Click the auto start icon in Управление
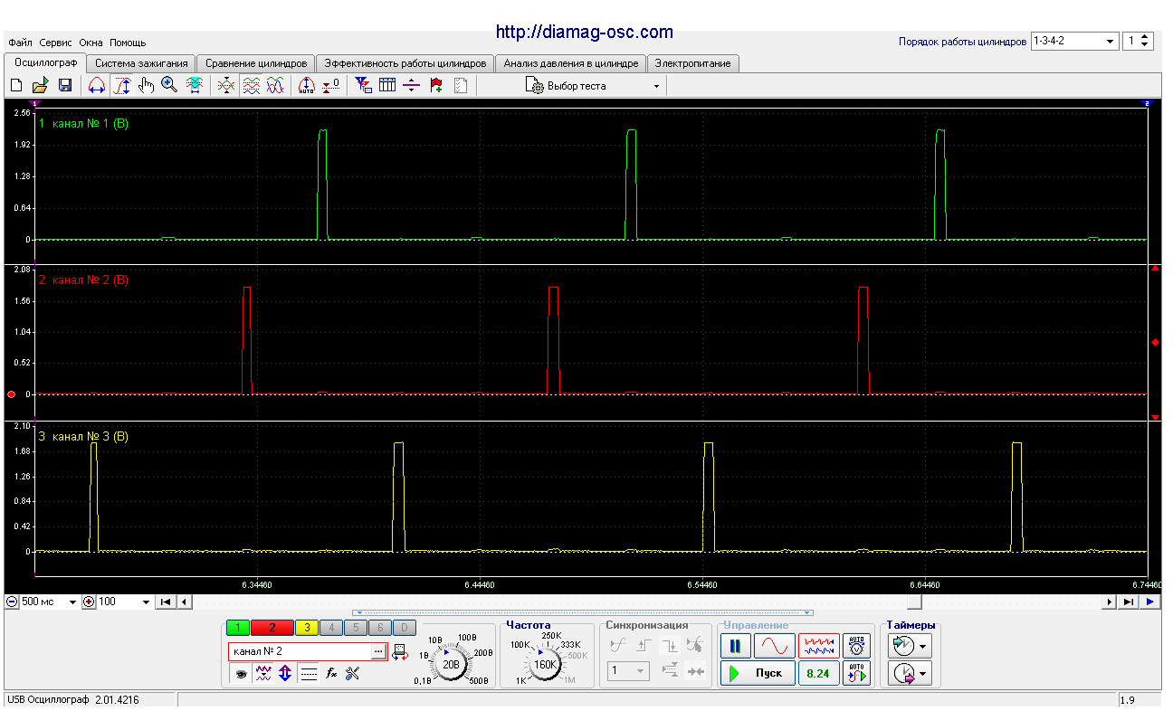Image resolution: width=1173 pixels, height=711 pixels. coord(856,673)
